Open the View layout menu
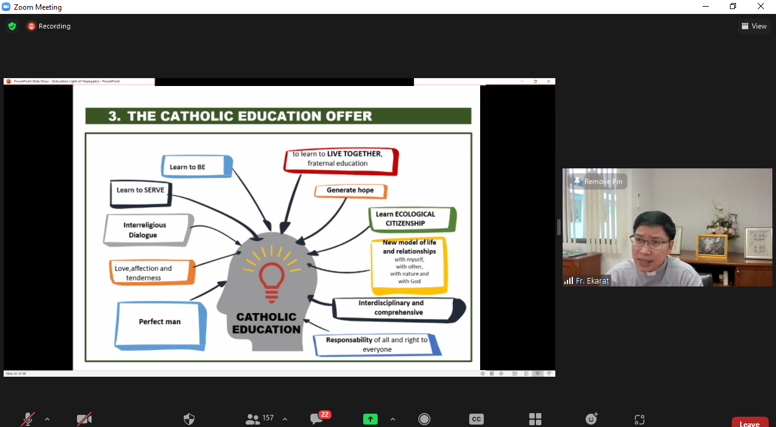Image resolution: width=776 pixels, height=427 pixels. click(x=754, y=26)
